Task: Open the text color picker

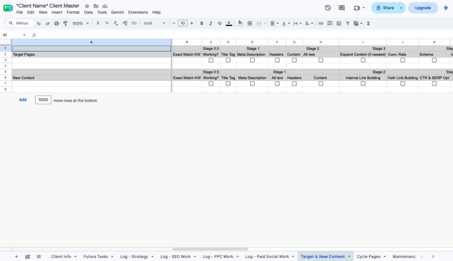Action: 229,23
